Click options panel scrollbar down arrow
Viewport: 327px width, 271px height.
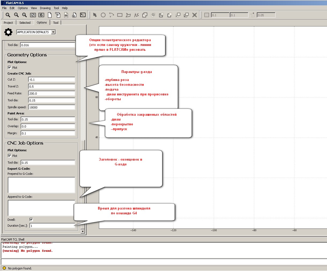pos(83,231)
